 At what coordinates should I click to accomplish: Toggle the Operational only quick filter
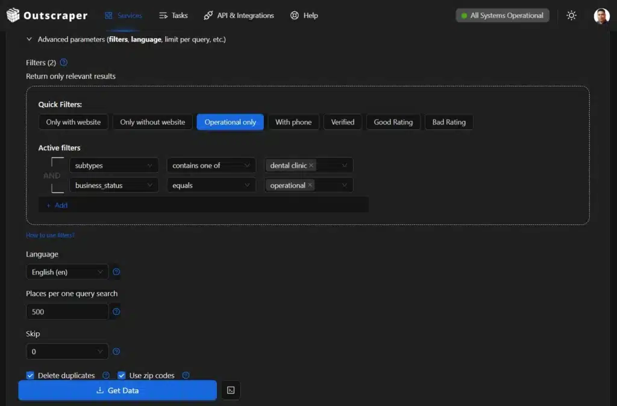tap(230, 121)
